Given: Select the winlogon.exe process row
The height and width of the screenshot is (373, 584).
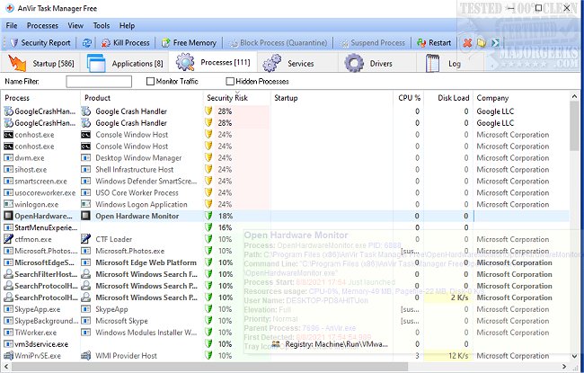Looking at the screenshot, I should 285,204.
